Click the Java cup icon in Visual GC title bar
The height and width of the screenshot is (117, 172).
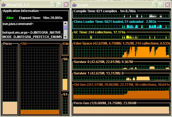click(4, 5)
